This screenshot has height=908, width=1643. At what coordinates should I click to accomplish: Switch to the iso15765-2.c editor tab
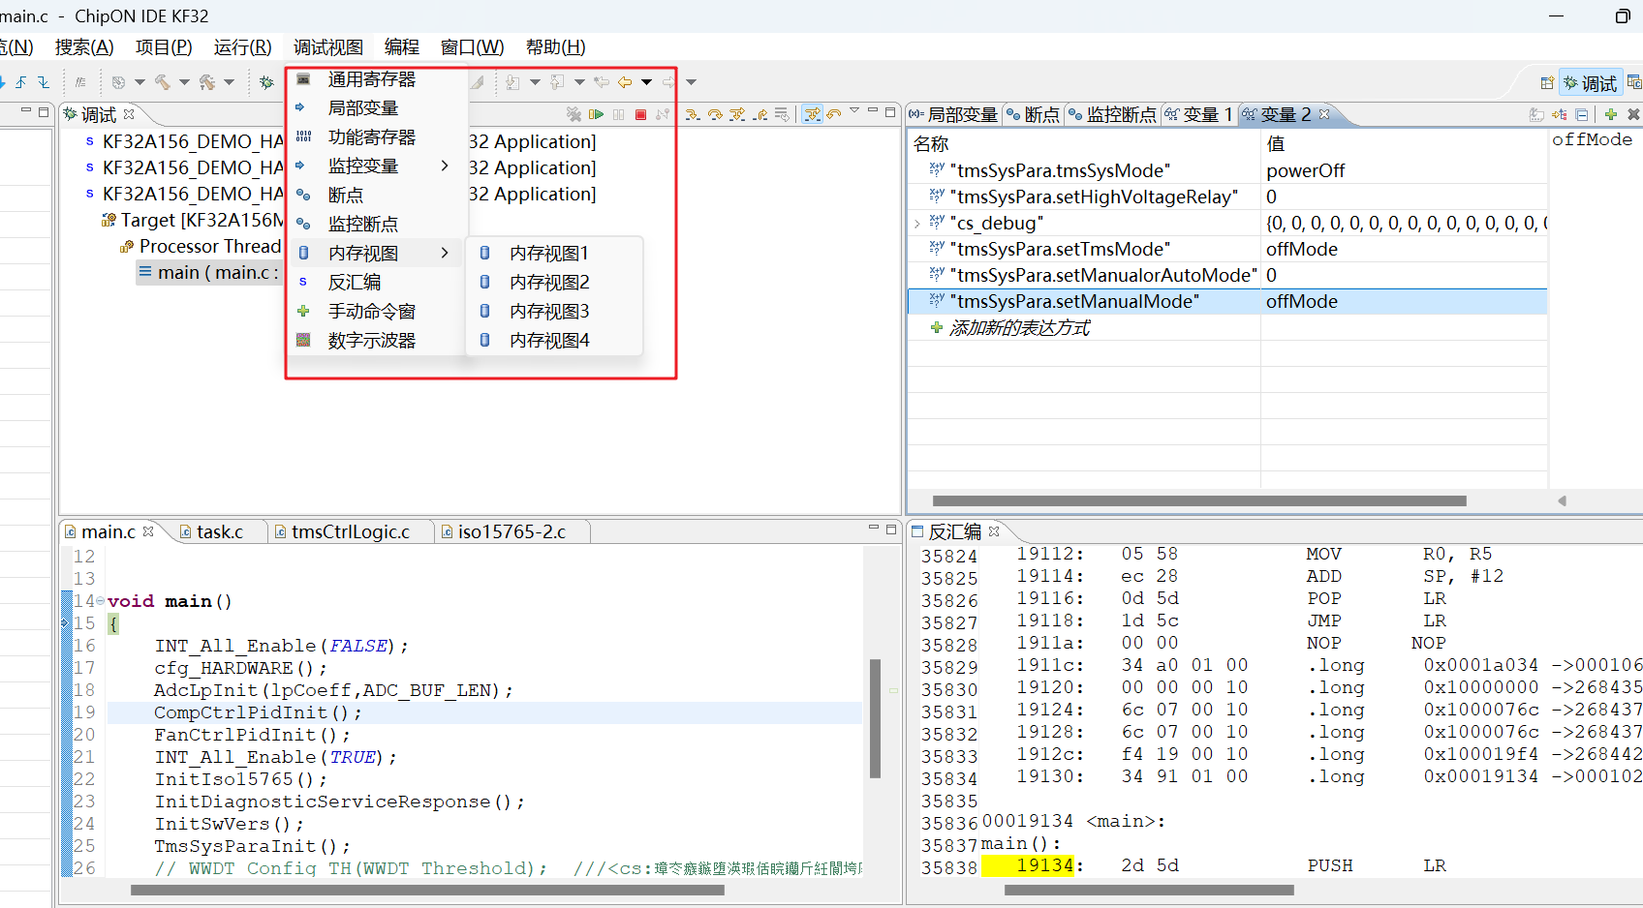click(x=511, y=531)
